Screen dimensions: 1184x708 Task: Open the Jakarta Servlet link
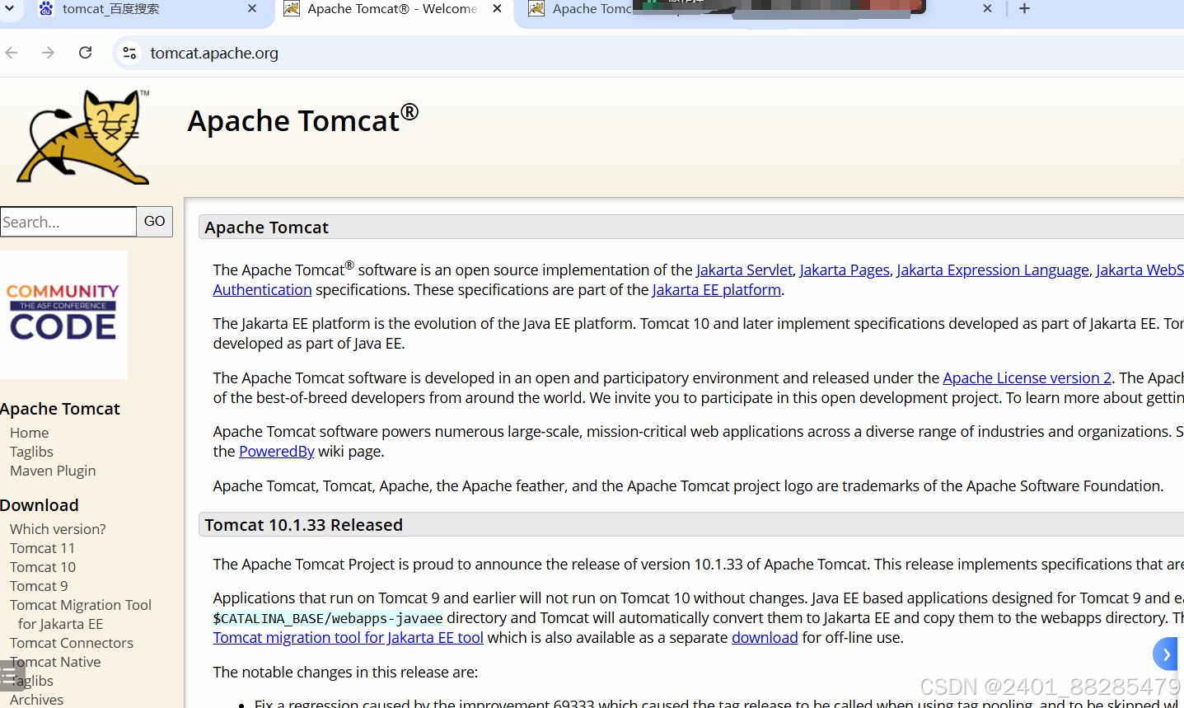744,270
